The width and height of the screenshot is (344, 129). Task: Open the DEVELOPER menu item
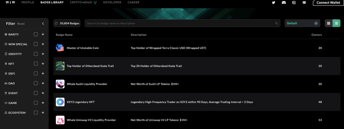coord(112,3)
